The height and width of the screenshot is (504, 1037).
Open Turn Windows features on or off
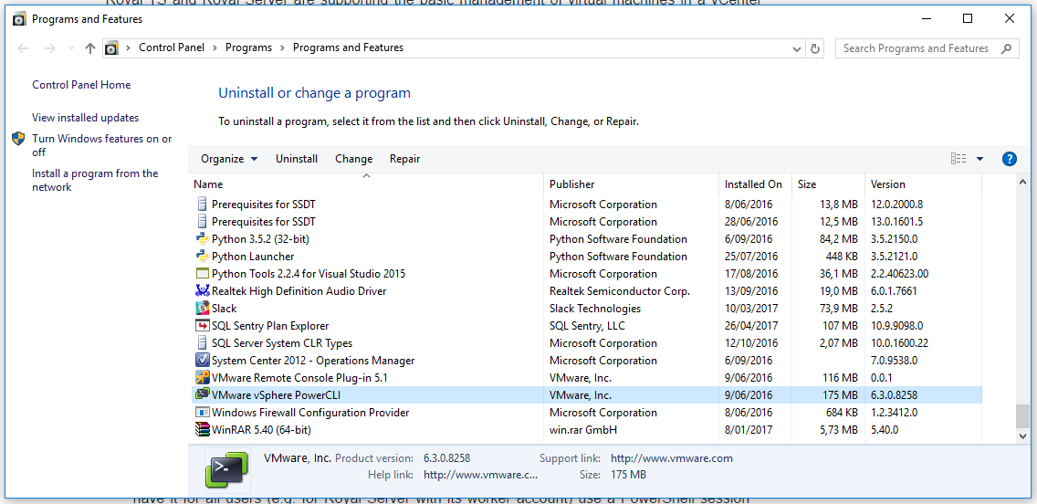point(102,145)
